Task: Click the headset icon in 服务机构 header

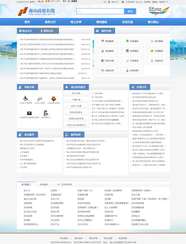Action: click(66, 135)
